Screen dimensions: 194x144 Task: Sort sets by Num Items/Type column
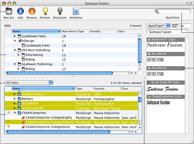tap(74, 31)
